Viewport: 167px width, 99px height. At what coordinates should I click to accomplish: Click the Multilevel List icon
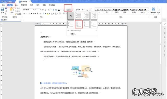(x=72, y=10)
